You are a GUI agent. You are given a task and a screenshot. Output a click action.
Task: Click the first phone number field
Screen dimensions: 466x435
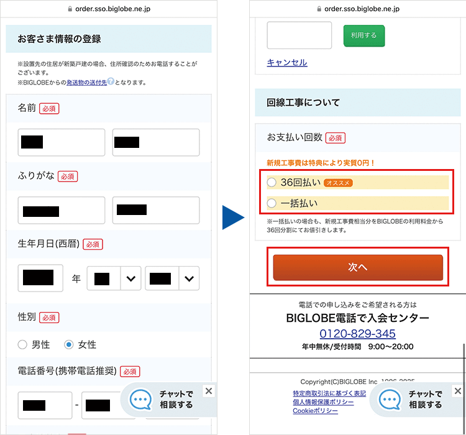click(x=45, y=405)
